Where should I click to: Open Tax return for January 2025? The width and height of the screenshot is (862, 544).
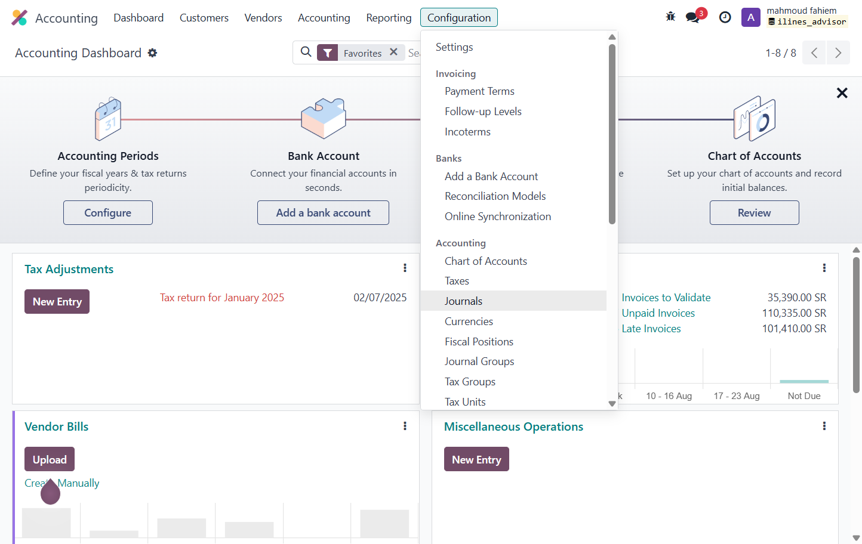(222, 298)
